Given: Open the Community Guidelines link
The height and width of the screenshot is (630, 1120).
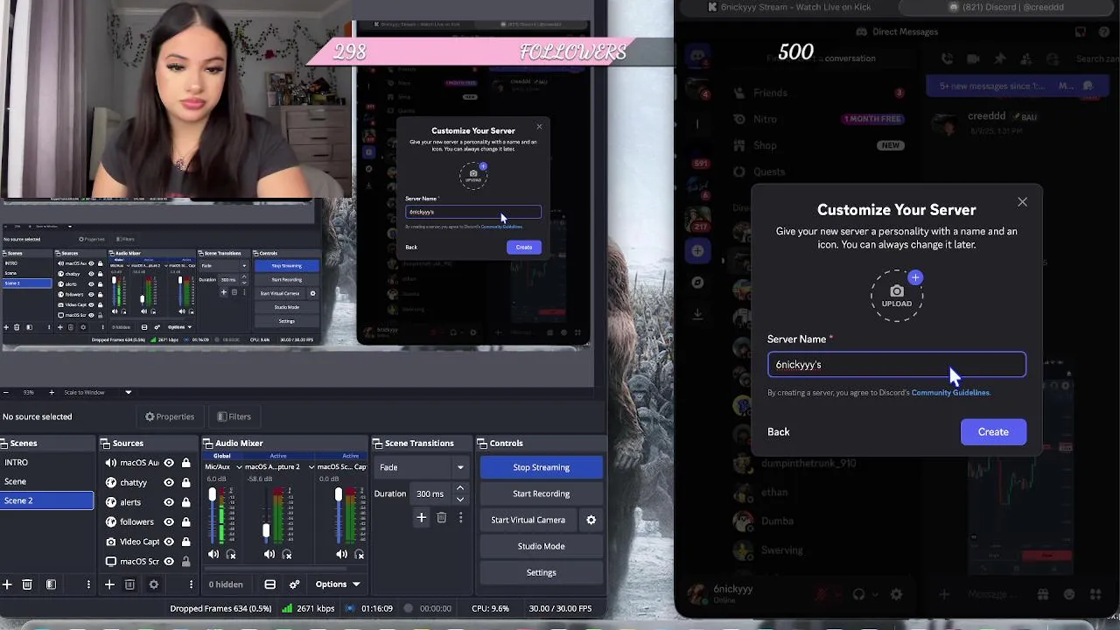Looking at the screenshot, I should point(950,393).
